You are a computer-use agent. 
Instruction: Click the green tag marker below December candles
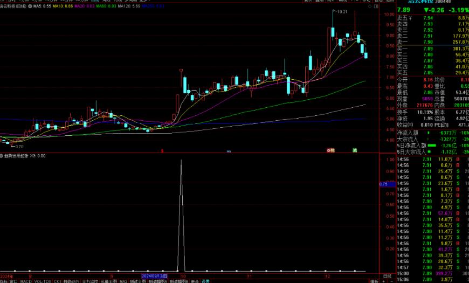[x=355, y=150]
